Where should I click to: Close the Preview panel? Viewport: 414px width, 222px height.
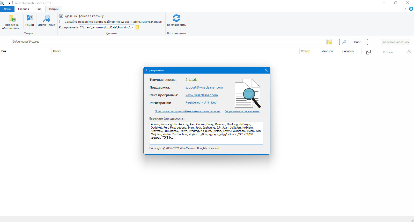pyautogui.click(x=409, y=51)
